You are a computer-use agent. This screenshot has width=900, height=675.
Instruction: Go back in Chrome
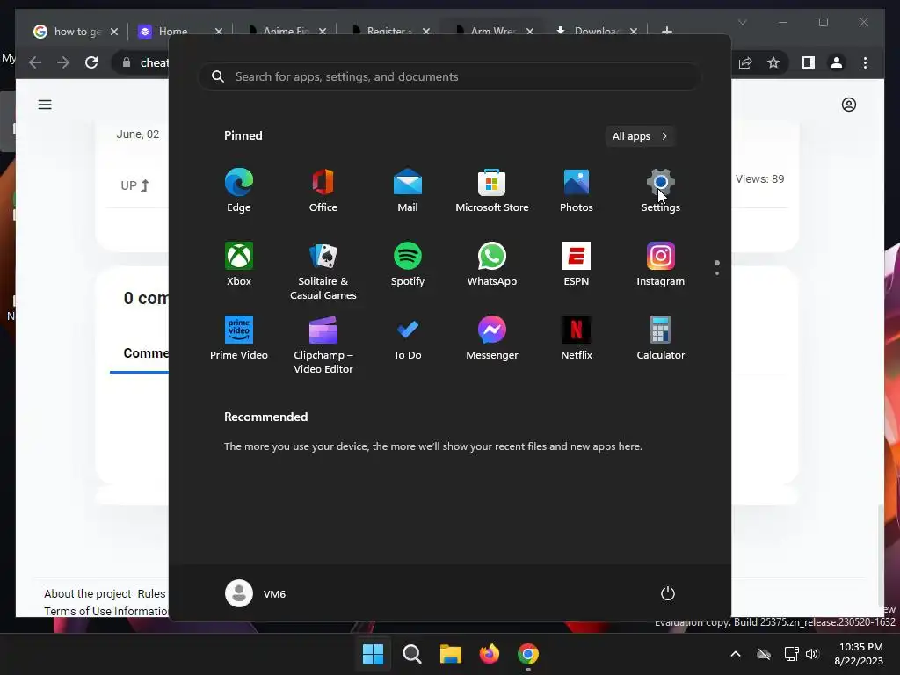coord(35,62)
